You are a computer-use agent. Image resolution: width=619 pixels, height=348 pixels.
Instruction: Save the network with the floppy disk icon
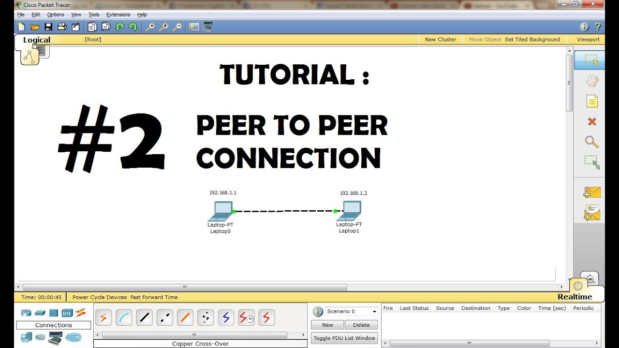(x=48, y=27)
